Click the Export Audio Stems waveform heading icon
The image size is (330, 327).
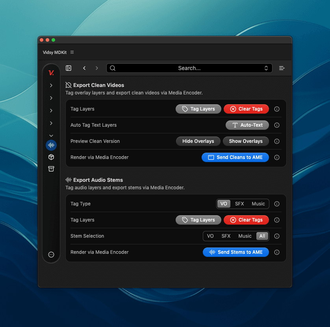tap(69, 180)
